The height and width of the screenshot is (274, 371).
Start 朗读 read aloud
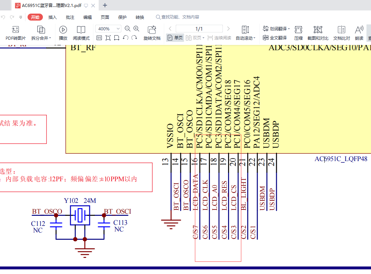coord(359,33)
